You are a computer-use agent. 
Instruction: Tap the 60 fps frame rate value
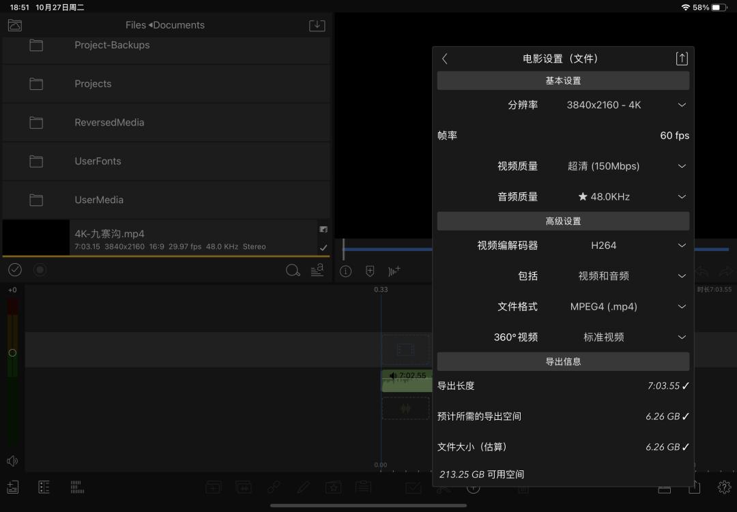pyautogui.click(x=674, y=136)
